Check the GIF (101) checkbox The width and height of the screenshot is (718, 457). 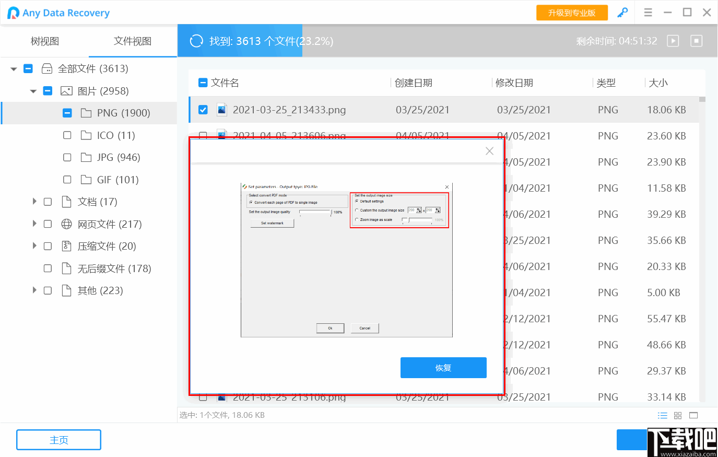pos(67,180)
